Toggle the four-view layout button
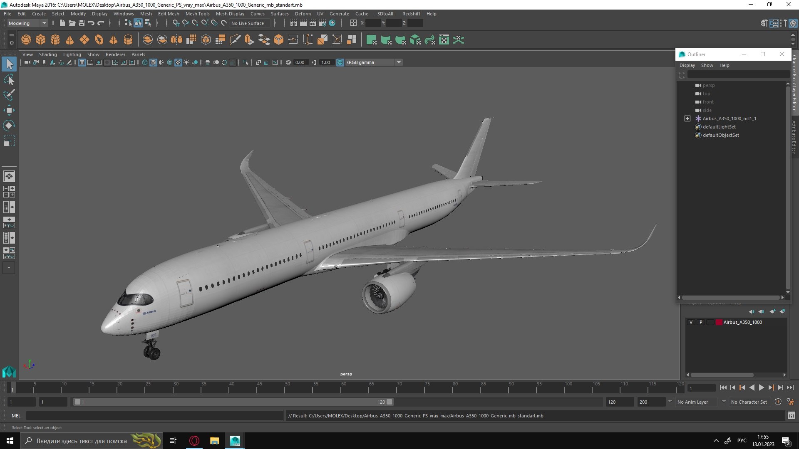The width and height of the screenshot is (799, 449). point(9,192)
